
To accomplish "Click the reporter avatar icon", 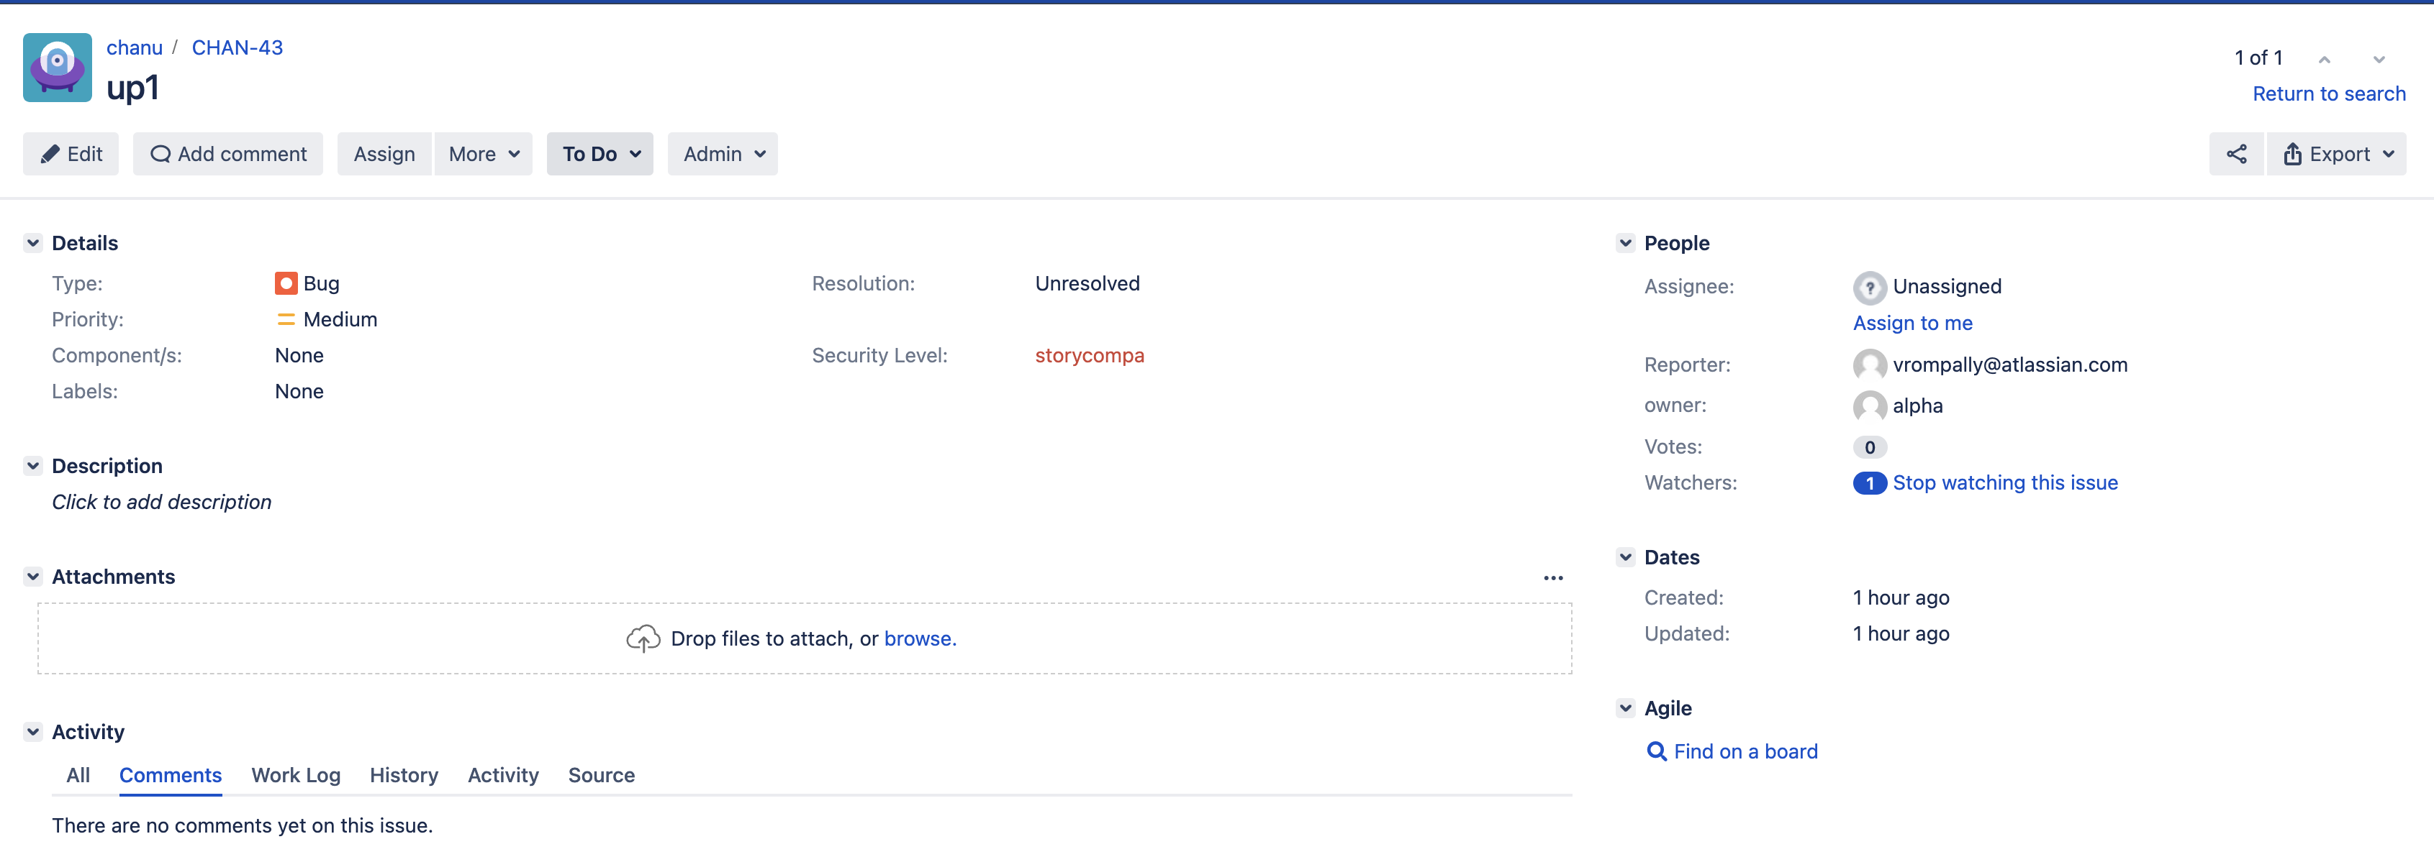I will coord(1868,365).
